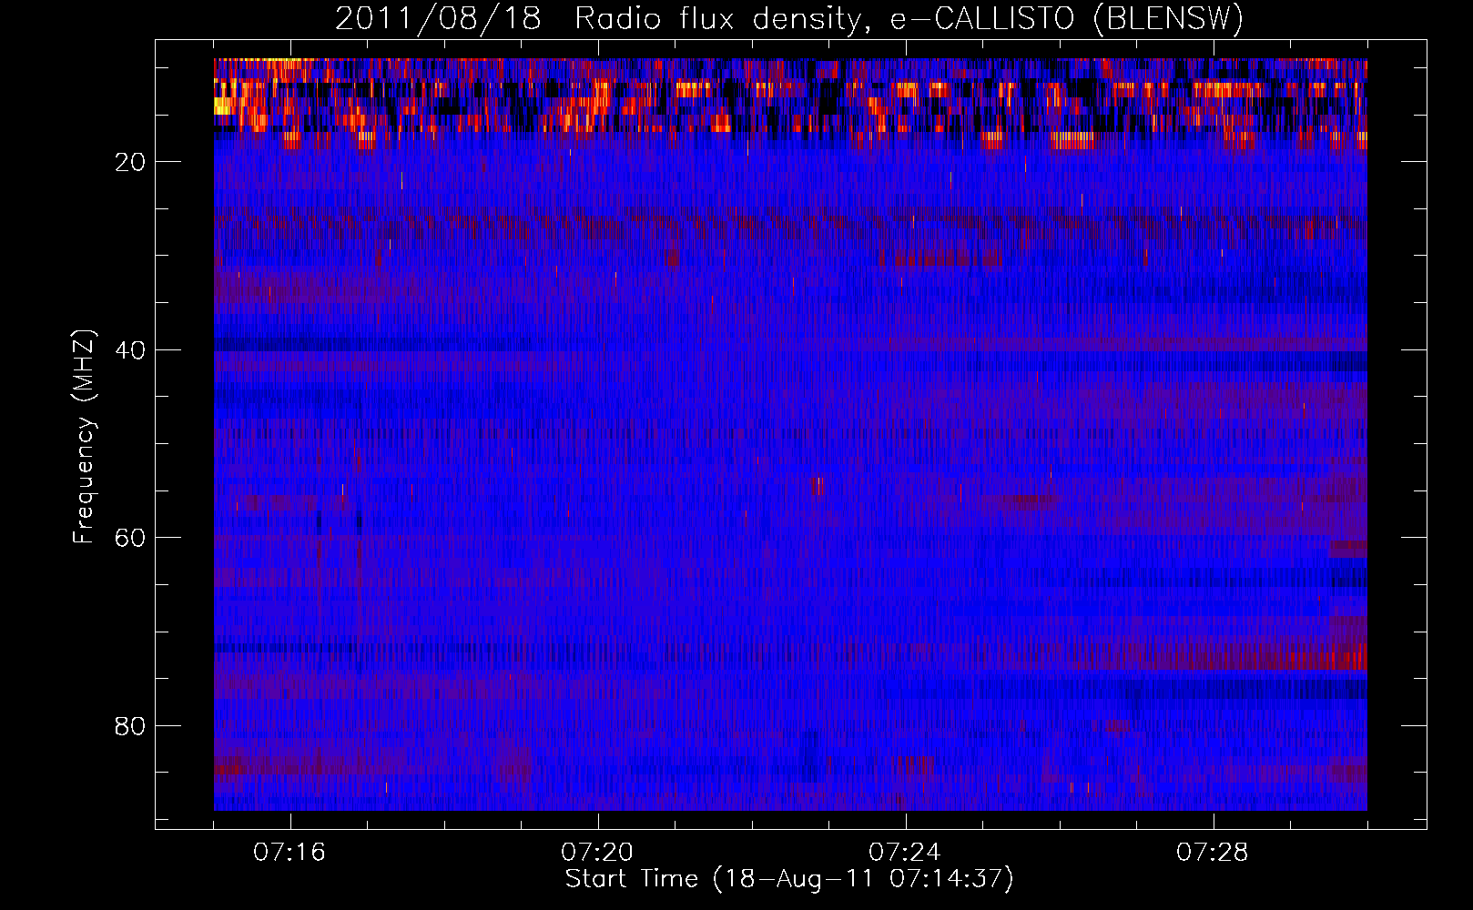Click the 80 MHz frequency tick label
The image size is (1473, 910).
(131, 726)
